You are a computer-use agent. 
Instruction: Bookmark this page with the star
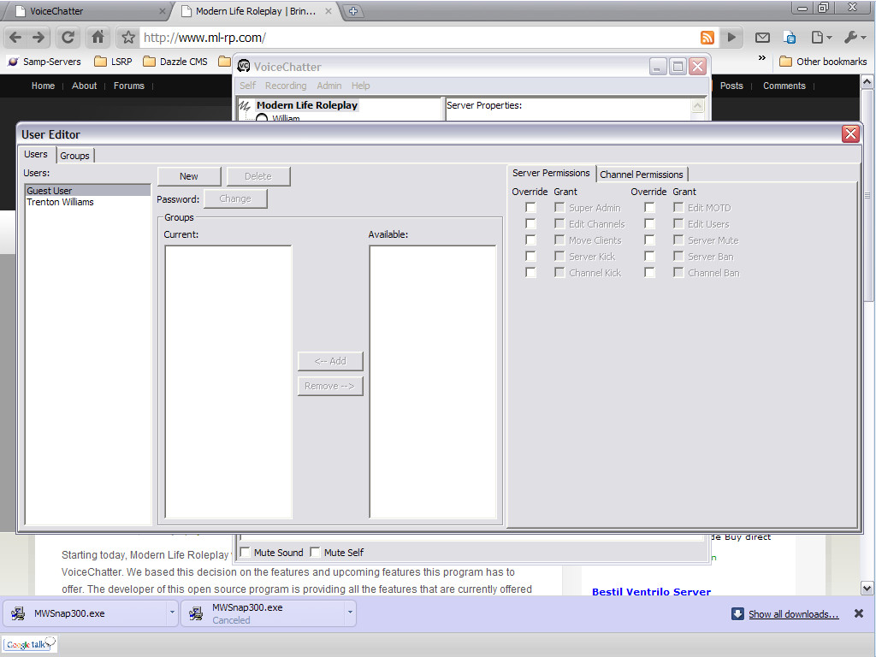pos(128,38)
